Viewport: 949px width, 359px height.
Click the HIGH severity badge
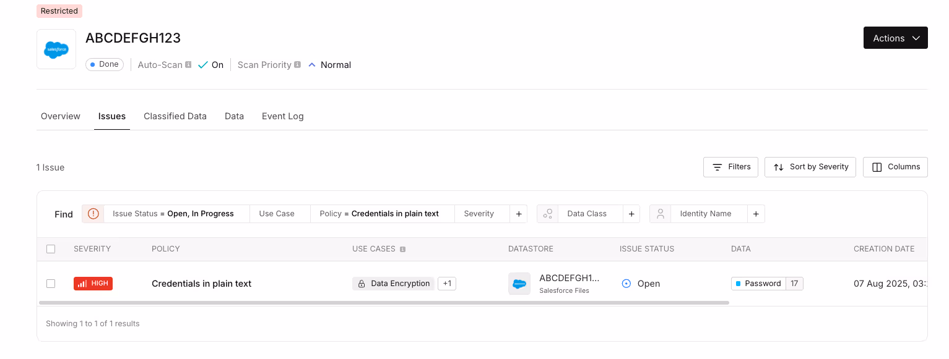(93, 284)
